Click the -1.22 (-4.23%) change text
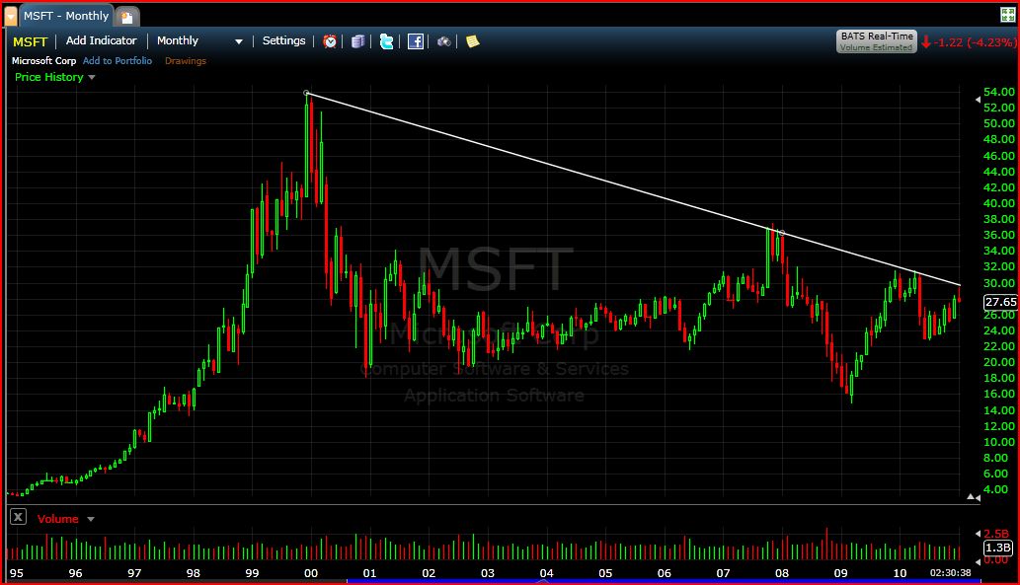The width and height of the screenshot is (1020, 585). [975, 42]
